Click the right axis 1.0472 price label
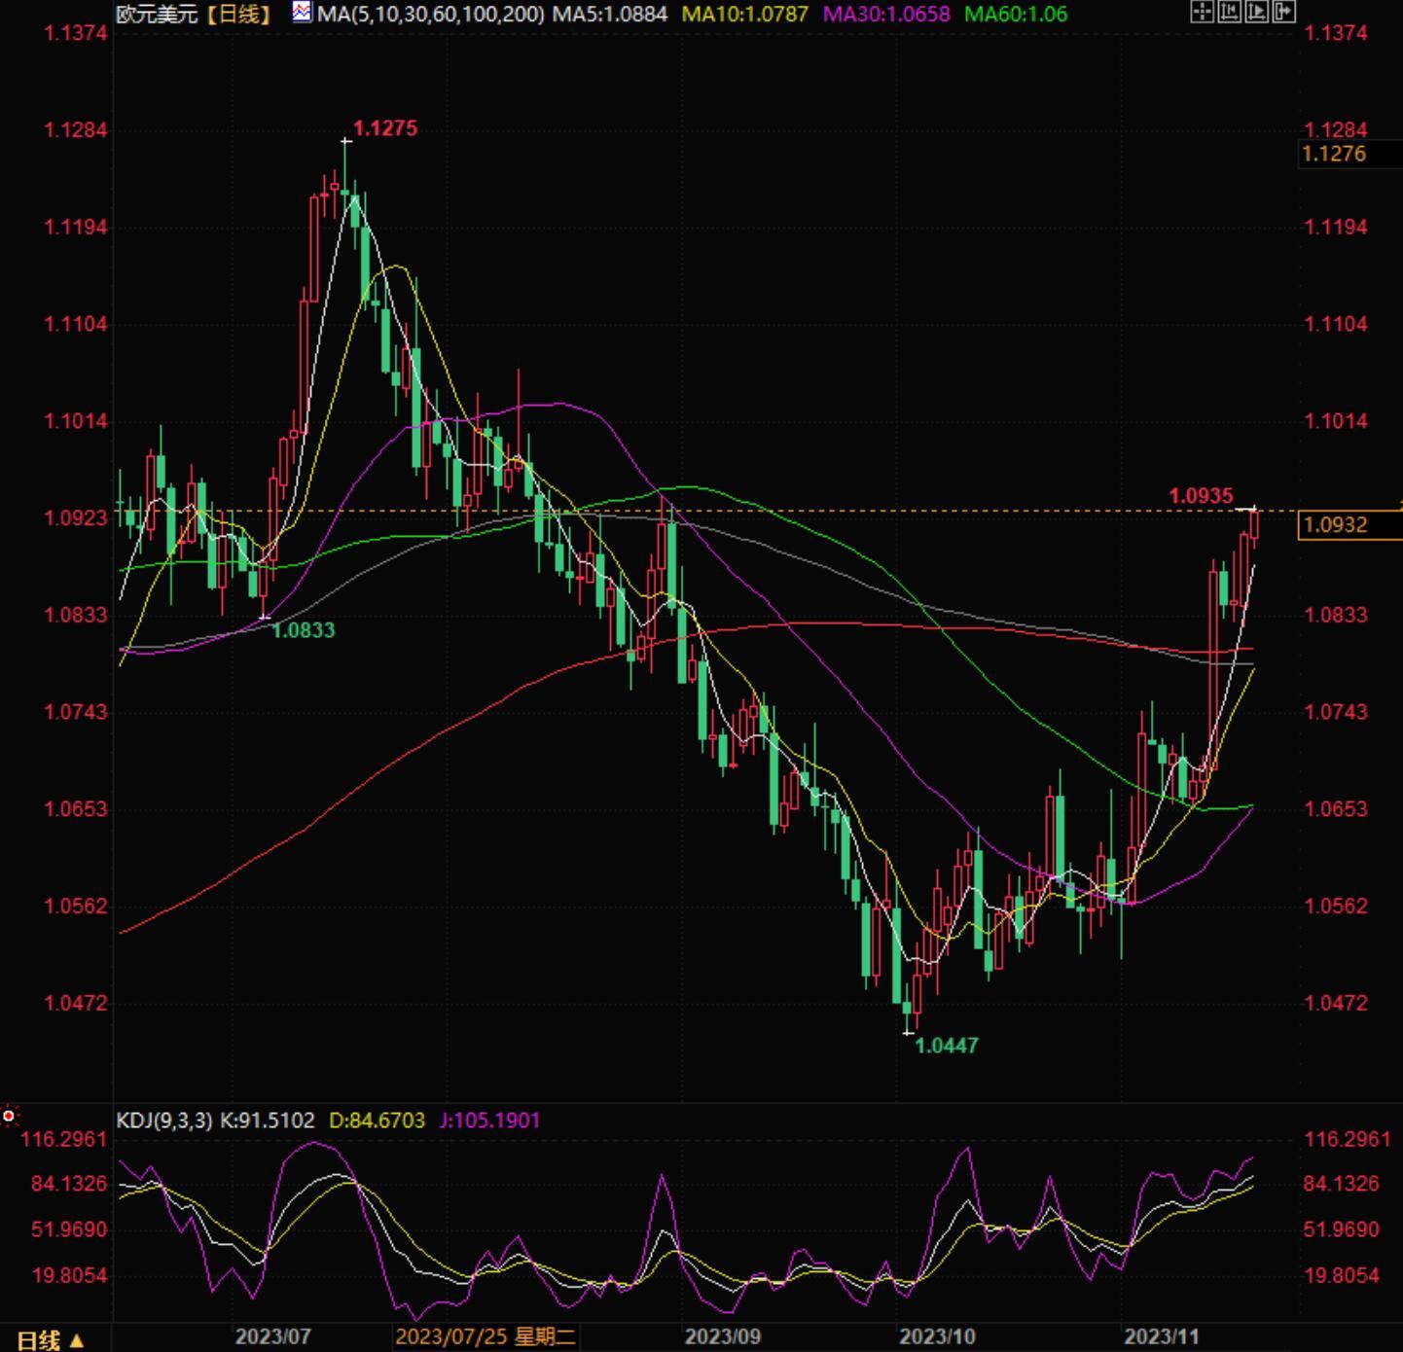The width and height of the screenshot is (1403, 1352). coord(1336,1003)
